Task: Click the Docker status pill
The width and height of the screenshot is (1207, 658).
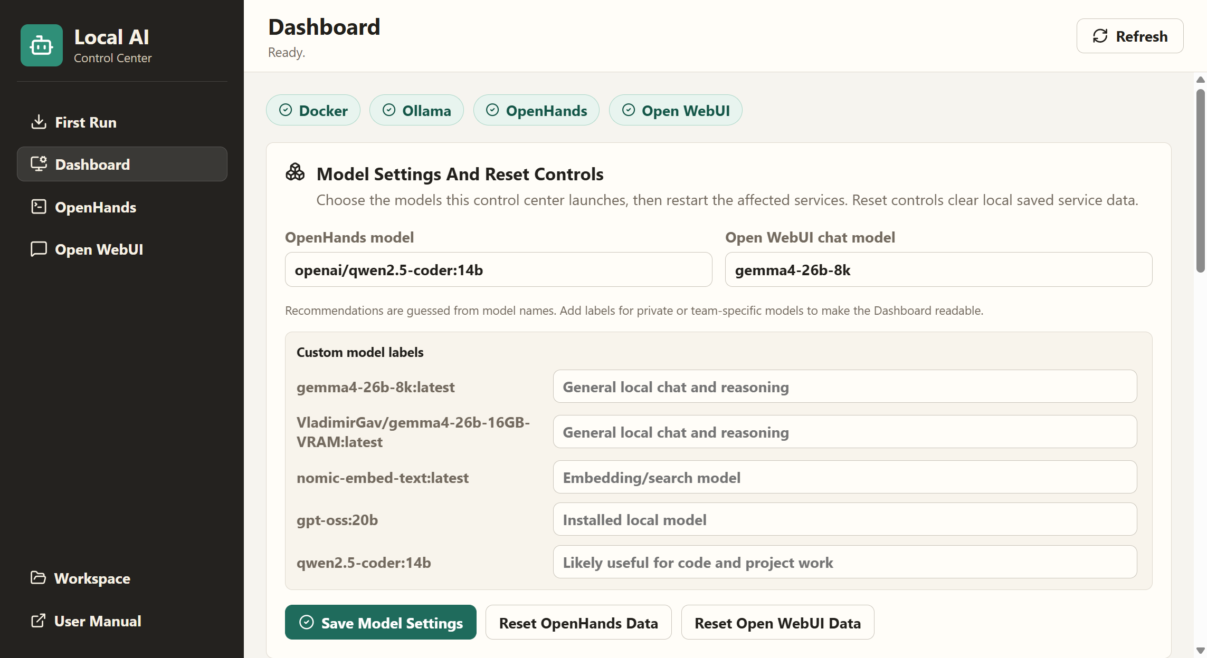Action: [x=313, y=110]
